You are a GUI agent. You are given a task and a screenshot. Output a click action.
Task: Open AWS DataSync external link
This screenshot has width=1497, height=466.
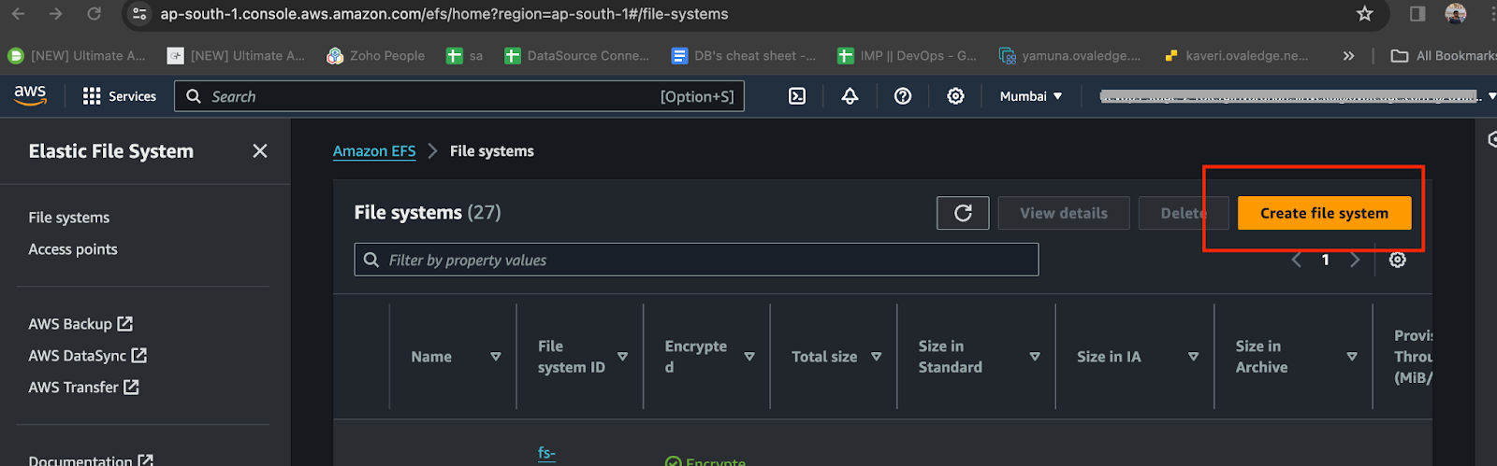coord(88,356)
